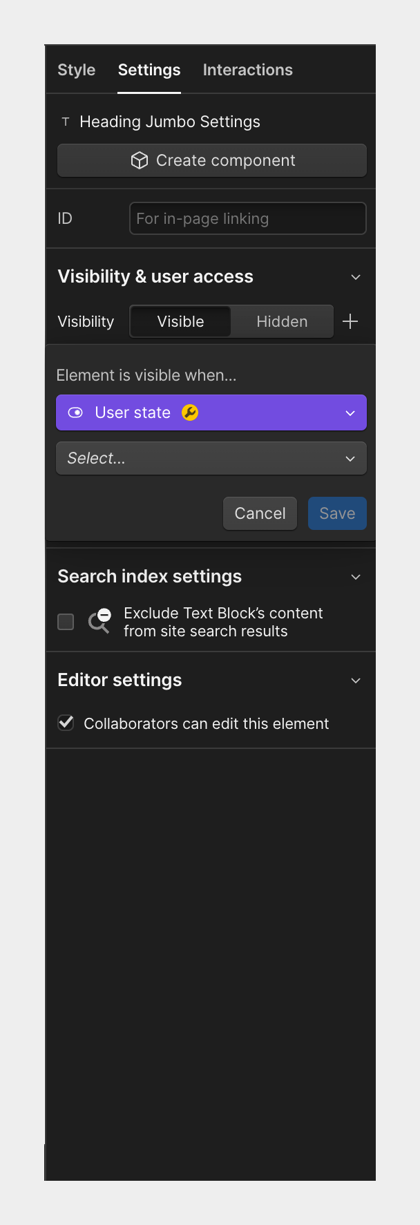
Task: Click the heading type icon beside Heading Jumbo Settings
Action: click(x=65, y=122)
